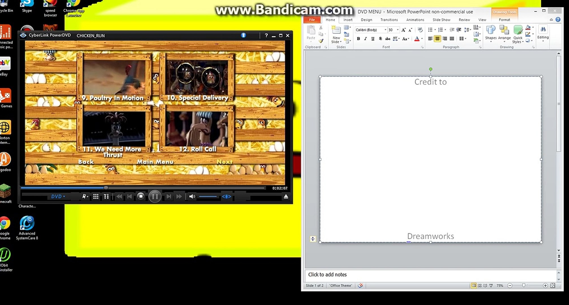Click the Format Painter brush
The image size is (569, 305).
tap(321, 41)
